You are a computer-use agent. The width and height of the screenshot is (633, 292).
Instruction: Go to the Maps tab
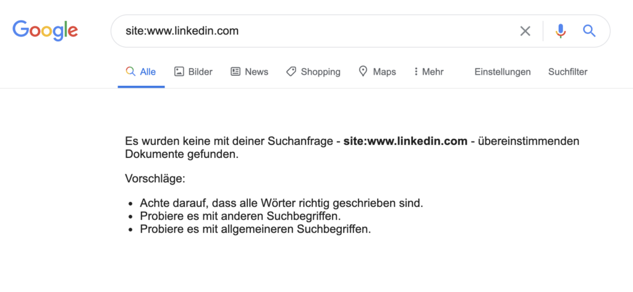pos(384,72)
